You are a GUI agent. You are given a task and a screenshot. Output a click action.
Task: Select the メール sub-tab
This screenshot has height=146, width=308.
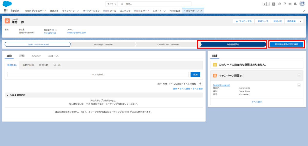coord(57,65)
